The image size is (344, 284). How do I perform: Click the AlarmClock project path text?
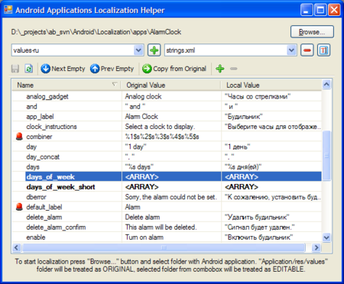pyautogui.click(x=96, y=32)
